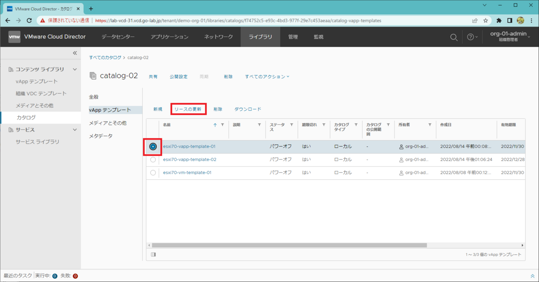The height and width of the screenshot is (282, 539).
Task: Click the share page icon in address bar
Action: pos(475,20)
